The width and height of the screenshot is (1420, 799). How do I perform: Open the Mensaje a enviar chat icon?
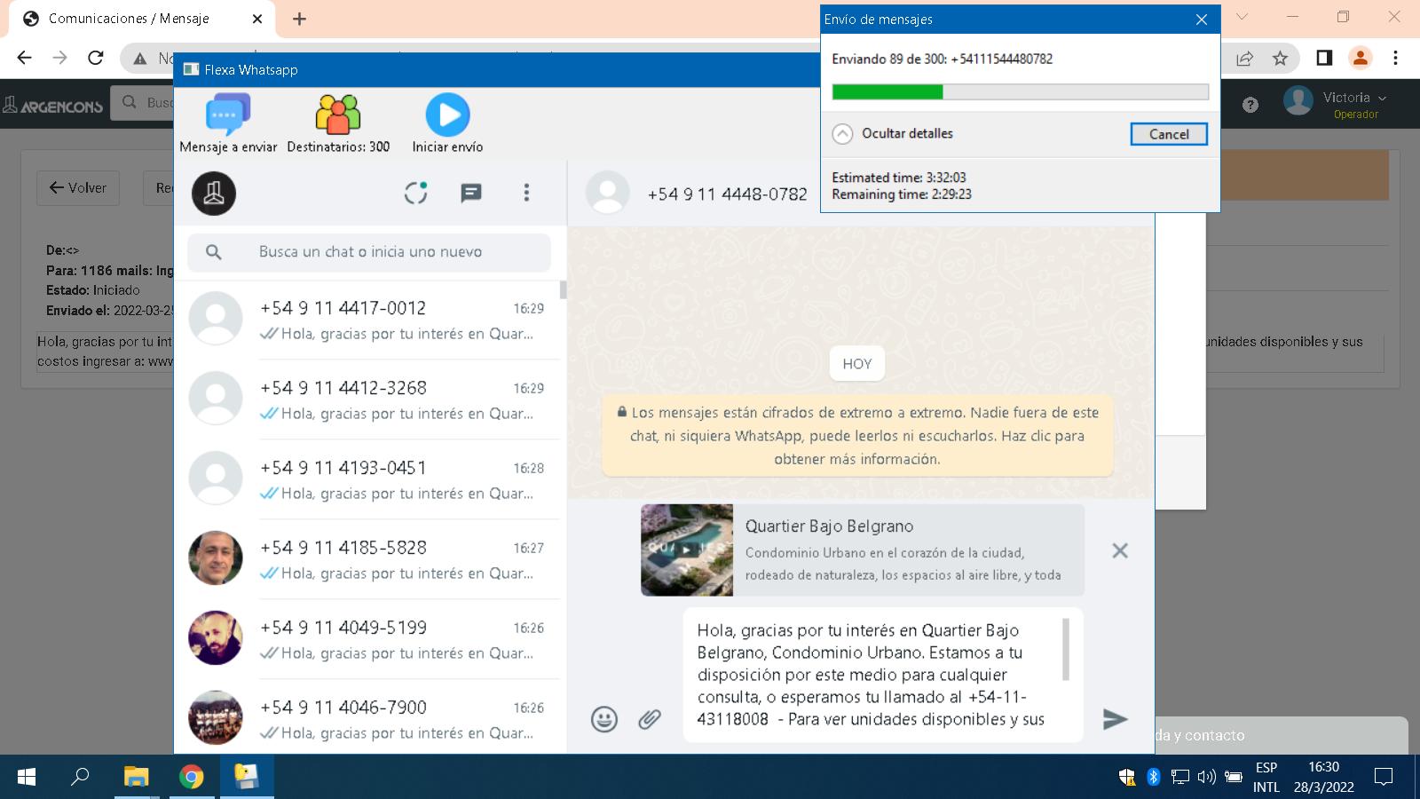[228, 115]
